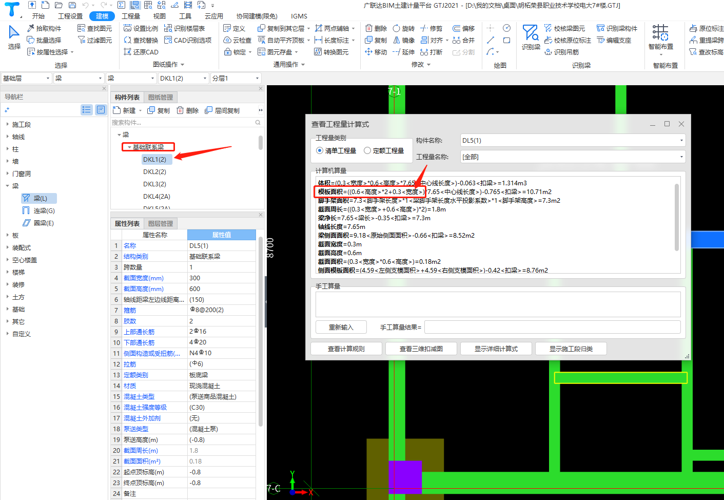The width and height of the screenshot is (724, 500).
Task: Open the 工程量 ribbon tab
Action: (x=131, y=16)
